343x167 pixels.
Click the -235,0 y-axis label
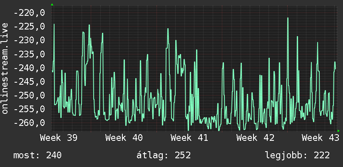pyautogui.click(x=29, y=54)
